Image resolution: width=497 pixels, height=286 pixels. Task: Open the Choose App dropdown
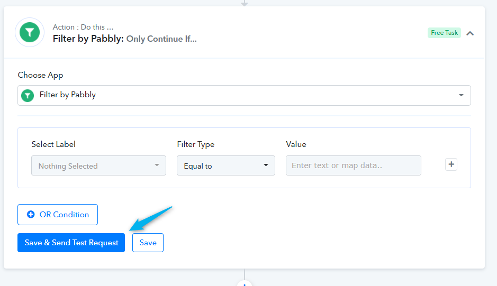244,95
